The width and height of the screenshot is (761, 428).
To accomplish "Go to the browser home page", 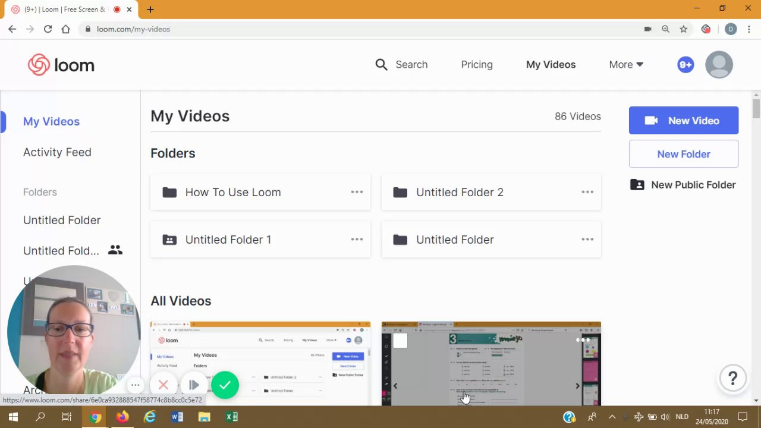I will click(x=65, y=29).
